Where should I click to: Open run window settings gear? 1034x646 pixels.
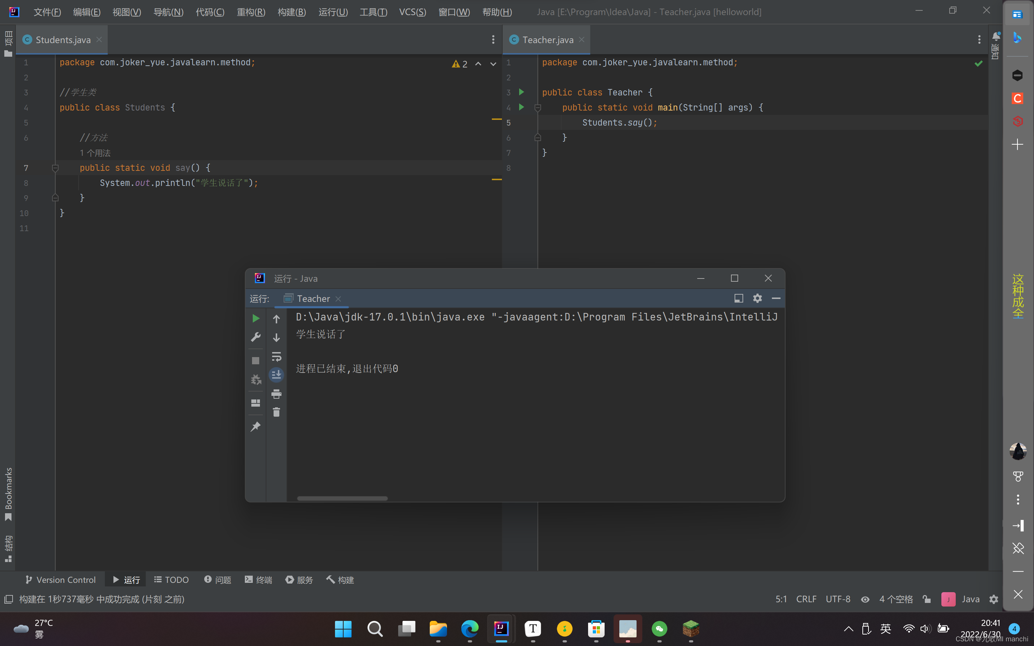[757, 298]
